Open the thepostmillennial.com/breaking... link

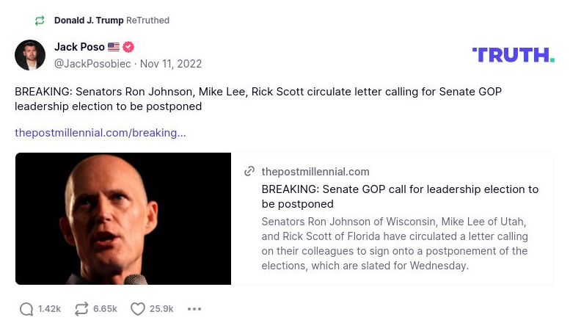[101, 133]
